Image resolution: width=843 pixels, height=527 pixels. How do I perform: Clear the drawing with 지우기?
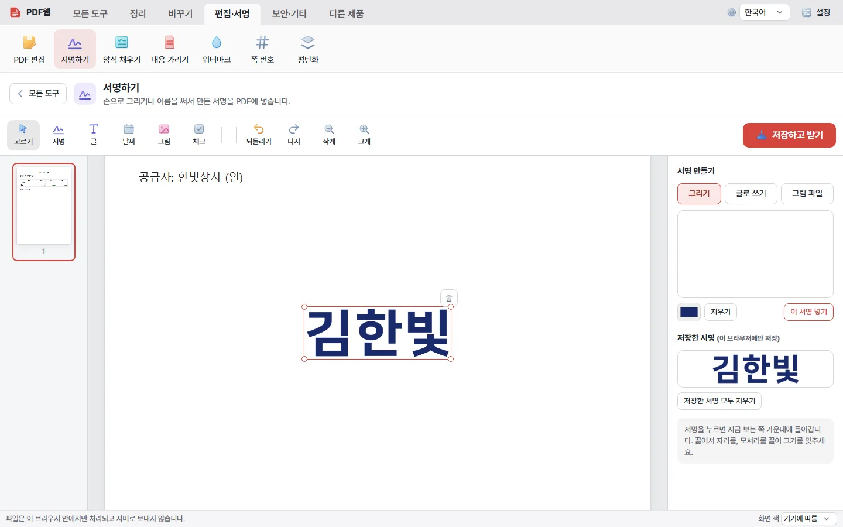point(721,312)
